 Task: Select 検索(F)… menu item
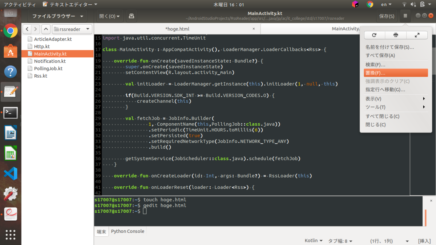tap(396, 65)
